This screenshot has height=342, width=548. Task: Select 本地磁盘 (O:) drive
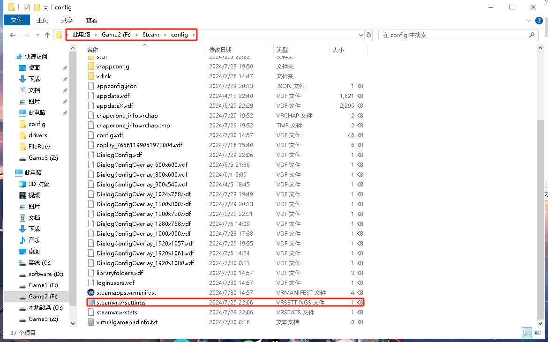45,308
